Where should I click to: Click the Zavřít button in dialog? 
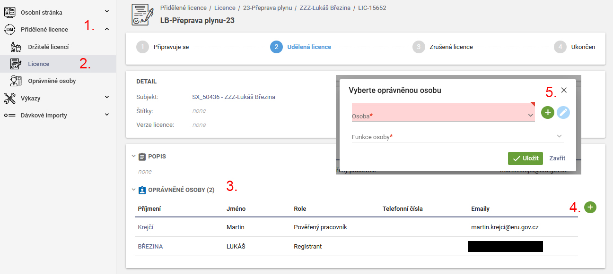tap(557, 158)
